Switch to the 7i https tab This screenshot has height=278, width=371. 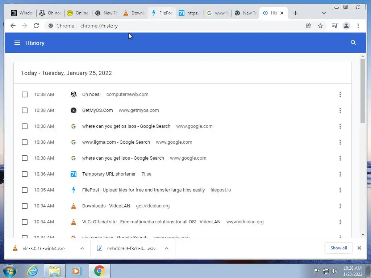click(190, 13)
